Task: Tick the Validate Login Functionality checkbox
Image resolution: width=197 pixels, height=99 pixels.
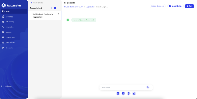Action: click(31, 14)
